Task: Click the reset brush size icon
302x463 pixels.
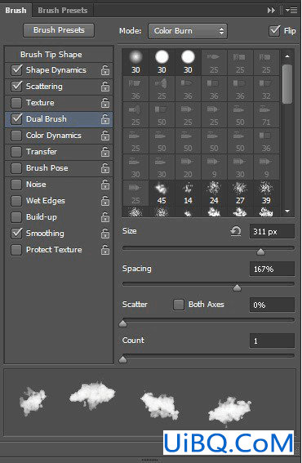Action: (236, 232)
